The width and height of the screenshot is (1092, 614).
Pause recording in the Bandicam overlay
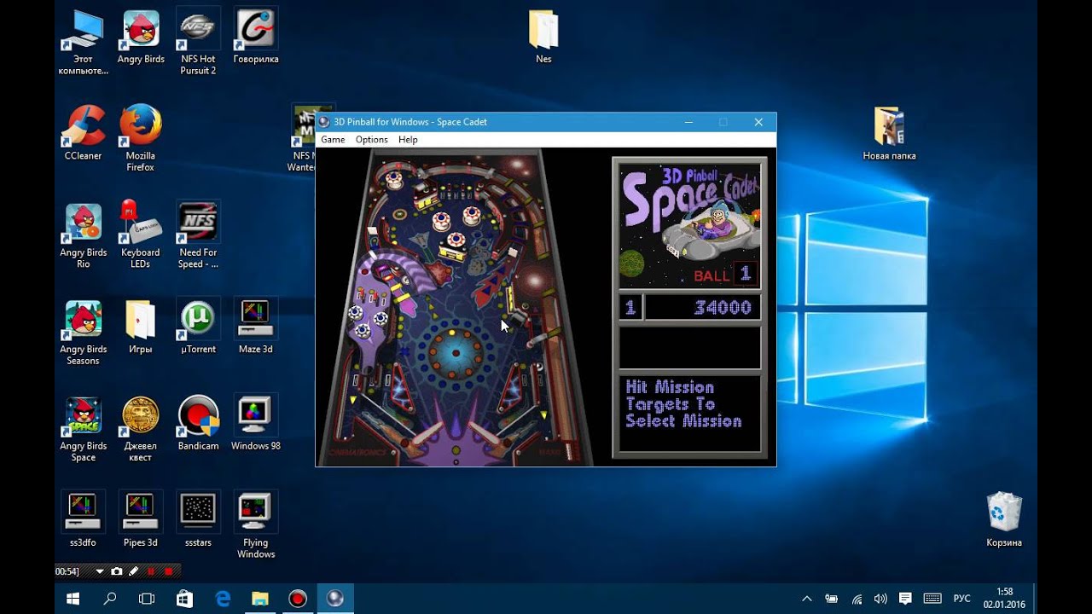pos(151,571)
